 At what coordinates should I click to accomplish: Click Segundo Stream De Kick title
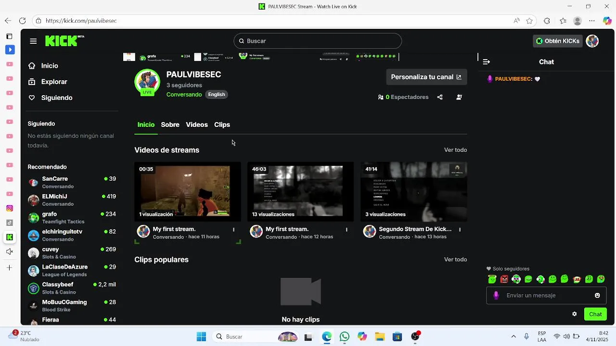coord(415,229)
